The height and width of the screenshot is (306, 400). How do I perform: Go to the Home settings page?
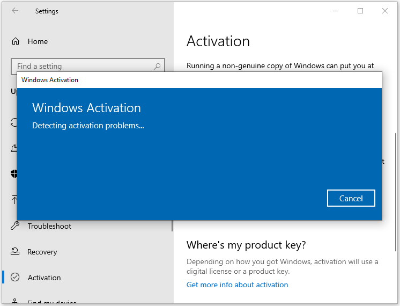(38, 41)
